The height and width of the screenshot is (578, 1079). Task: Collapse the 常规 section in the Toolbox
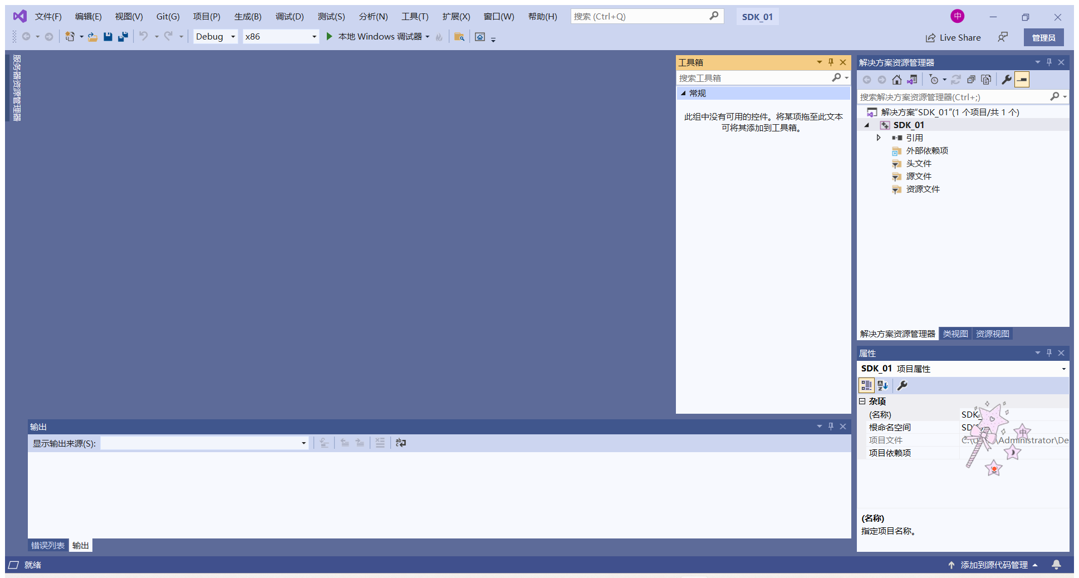(x=684, y=93)
